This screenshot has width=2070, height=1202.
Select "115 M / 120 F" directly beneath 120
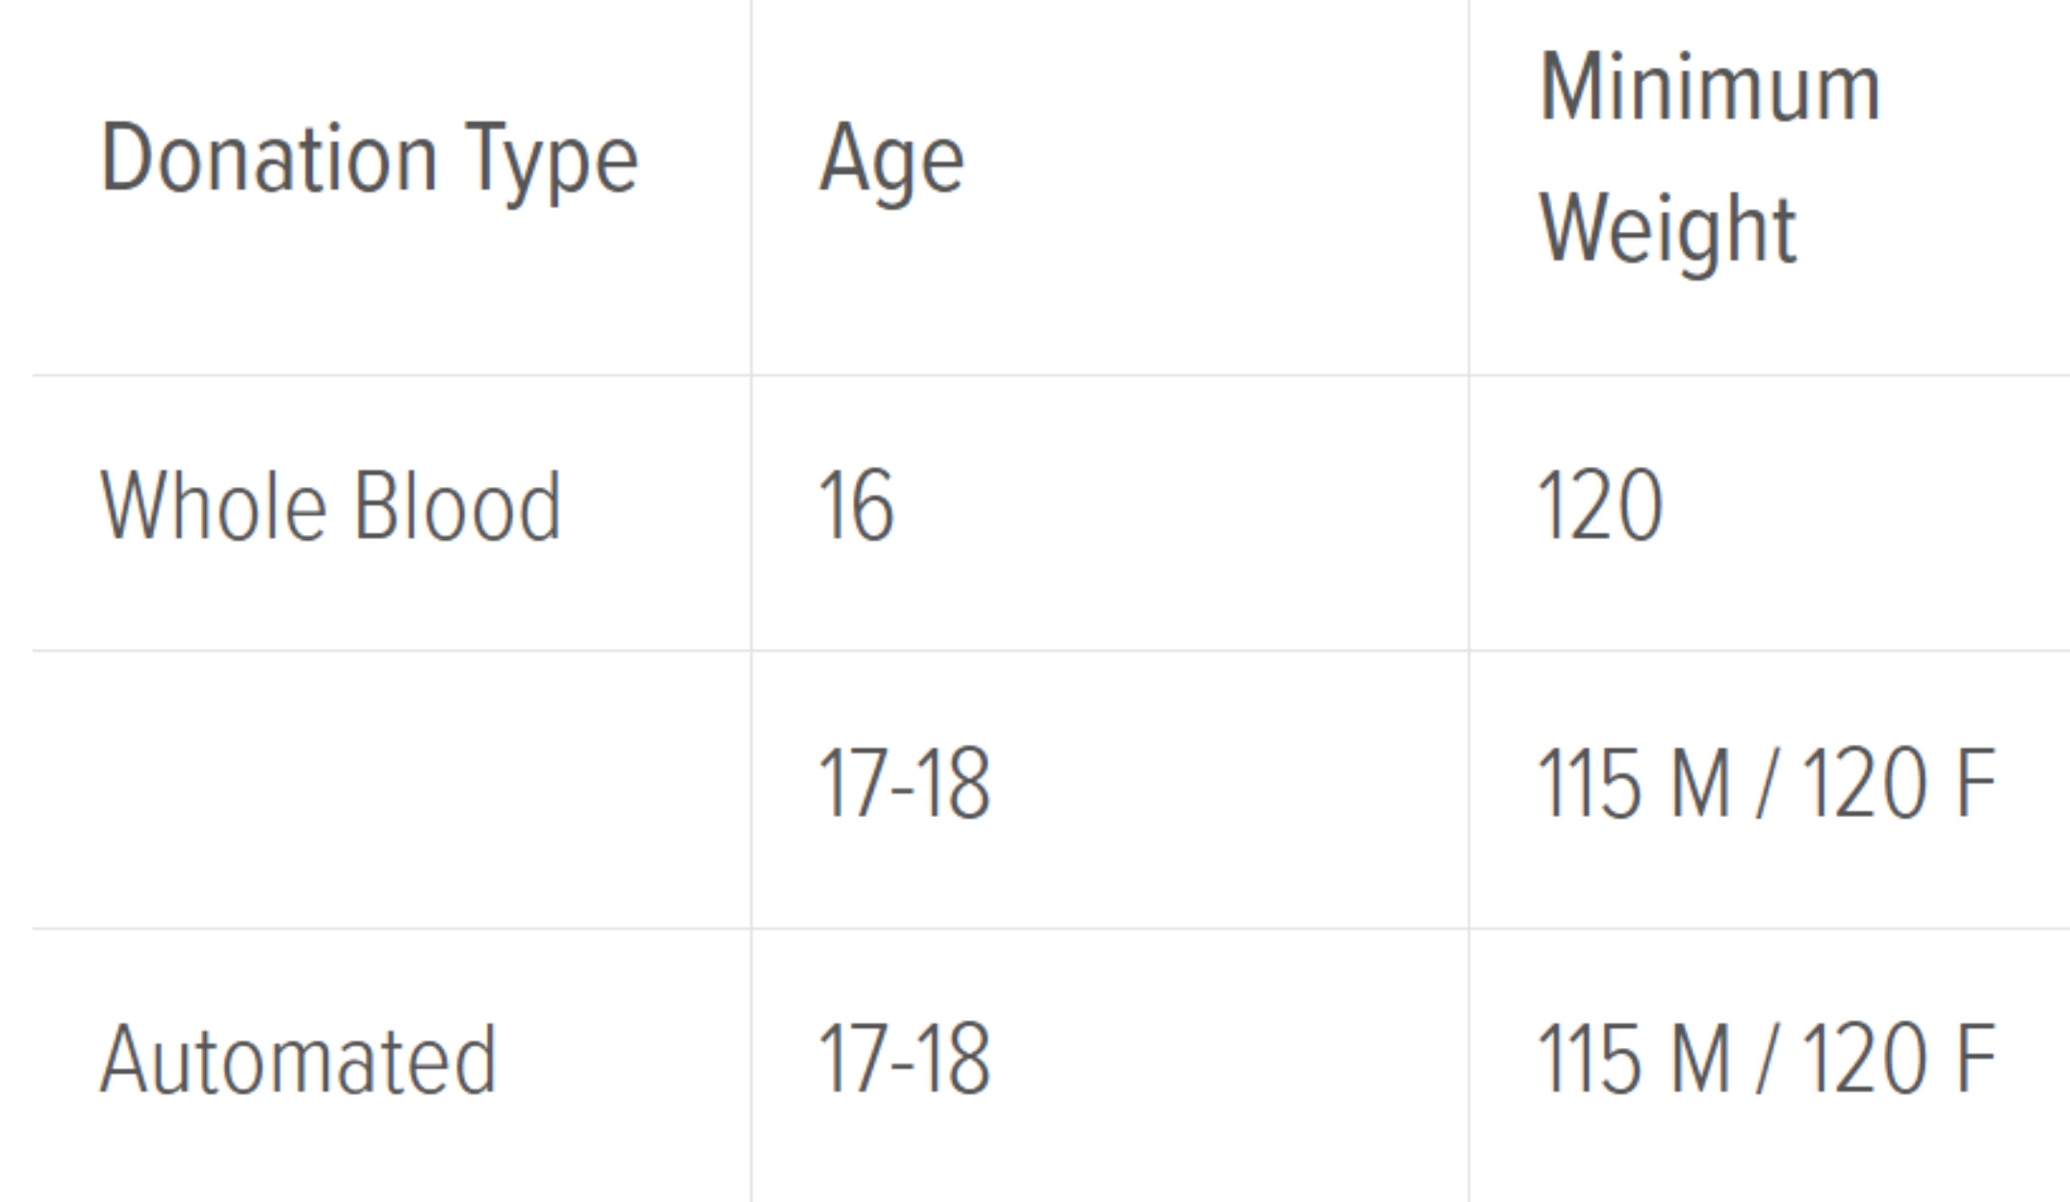pos(1767,783)
